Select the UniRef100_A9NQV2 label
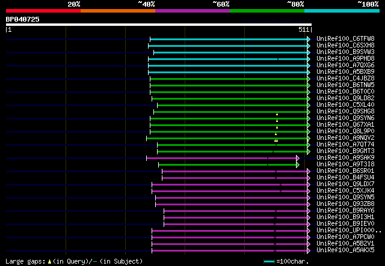Screen dimensions: 385x266 tap(345, 138)
